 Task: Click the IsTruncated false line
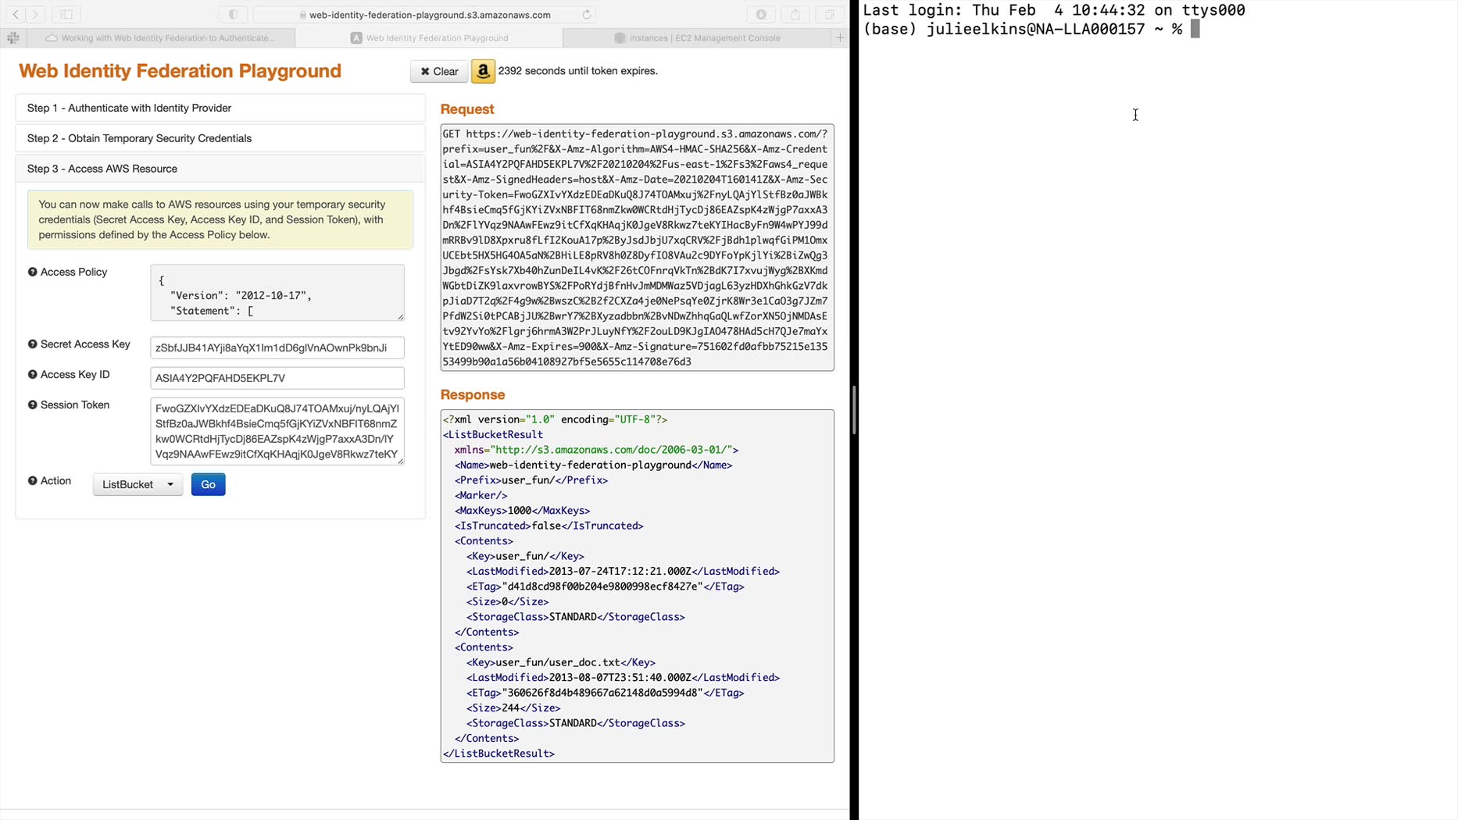[549, 526]
